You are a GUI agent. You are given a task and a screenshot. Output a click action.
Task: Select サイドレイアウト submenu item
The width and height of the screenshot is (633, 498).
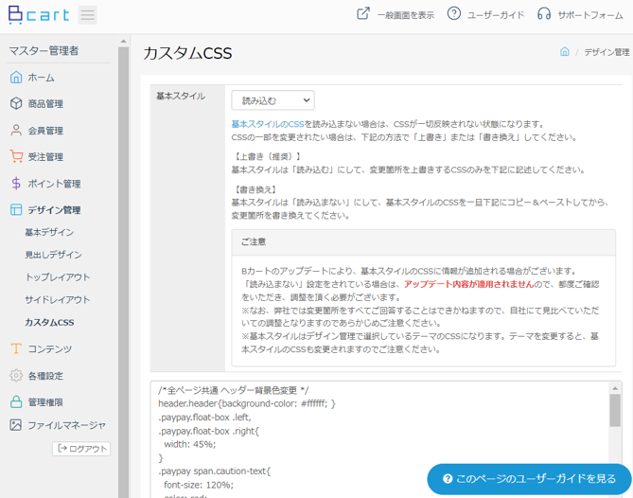(x=58, y=300)
